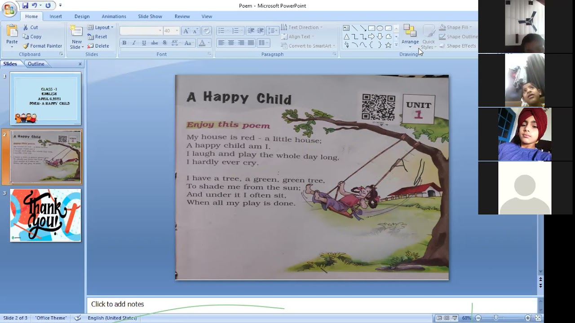Reset the slide with Reset button

click(97, 37)
